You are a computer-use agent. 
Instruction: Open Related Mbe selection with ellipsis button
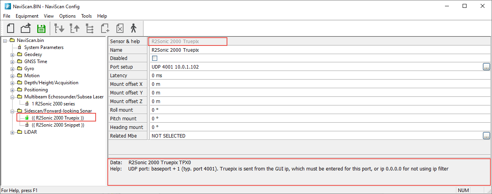coord(487,136)
